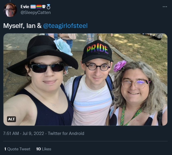This screenshot has width=172, height=155.
Task: Open the three-dot more options menu
Action: point(165,7)
